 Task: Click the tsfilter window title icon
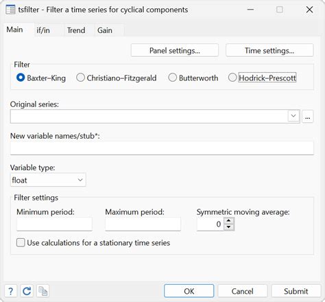click(x=10, y=10)
